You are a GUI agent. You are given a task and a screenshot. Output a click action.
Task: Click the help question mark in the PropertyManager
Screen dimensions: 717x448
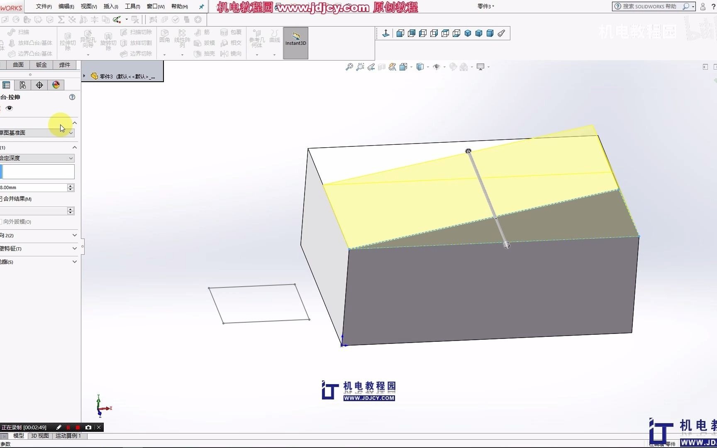[72, 97]
